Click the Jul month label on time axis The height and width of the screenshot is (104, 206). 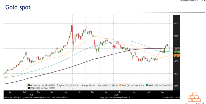(x=148, y=92)
